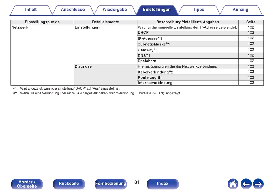Click the Subnetz-Maske*1 entry
This screenshot has width=274, height=192.
[154, 44]
